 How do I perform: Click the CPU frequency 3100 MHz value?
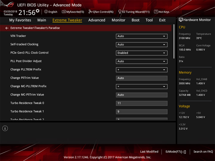coord(185,38)
